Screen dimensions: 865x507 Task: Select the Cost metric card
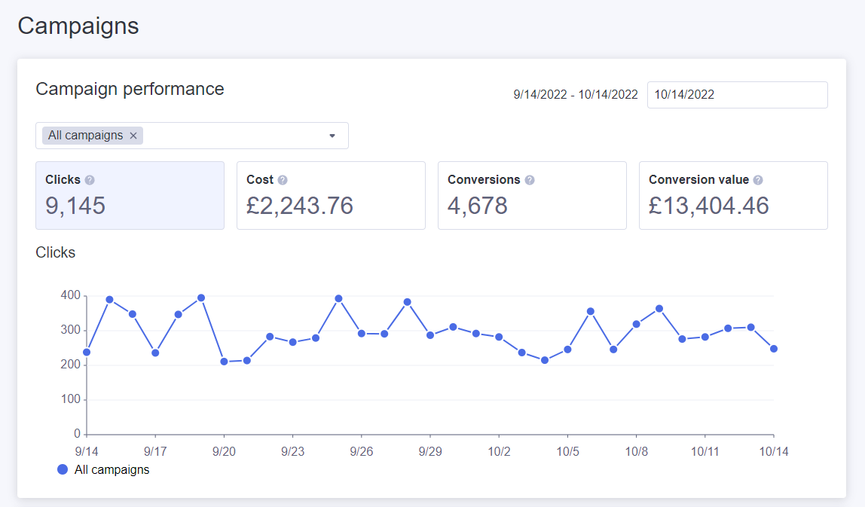click(x=331, y=195)
